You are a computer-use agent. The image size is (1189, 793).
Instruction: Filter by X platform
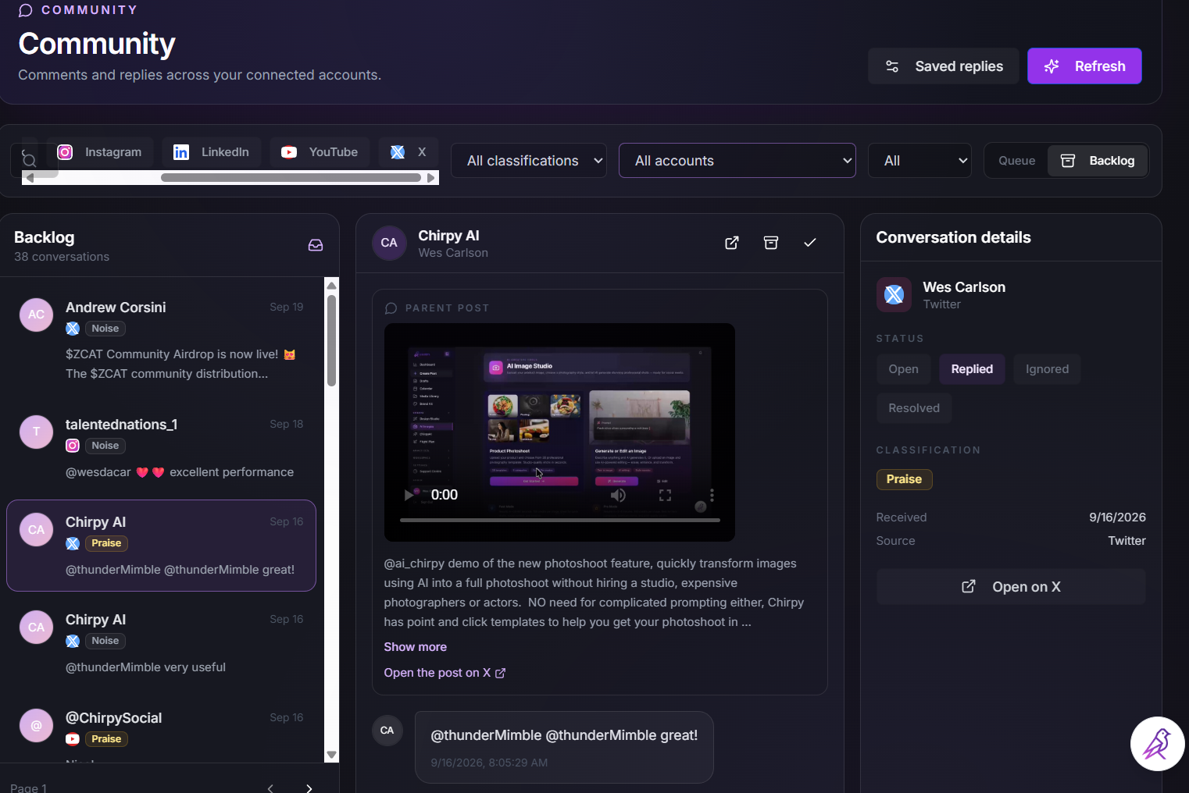click(x=409, y=152)
